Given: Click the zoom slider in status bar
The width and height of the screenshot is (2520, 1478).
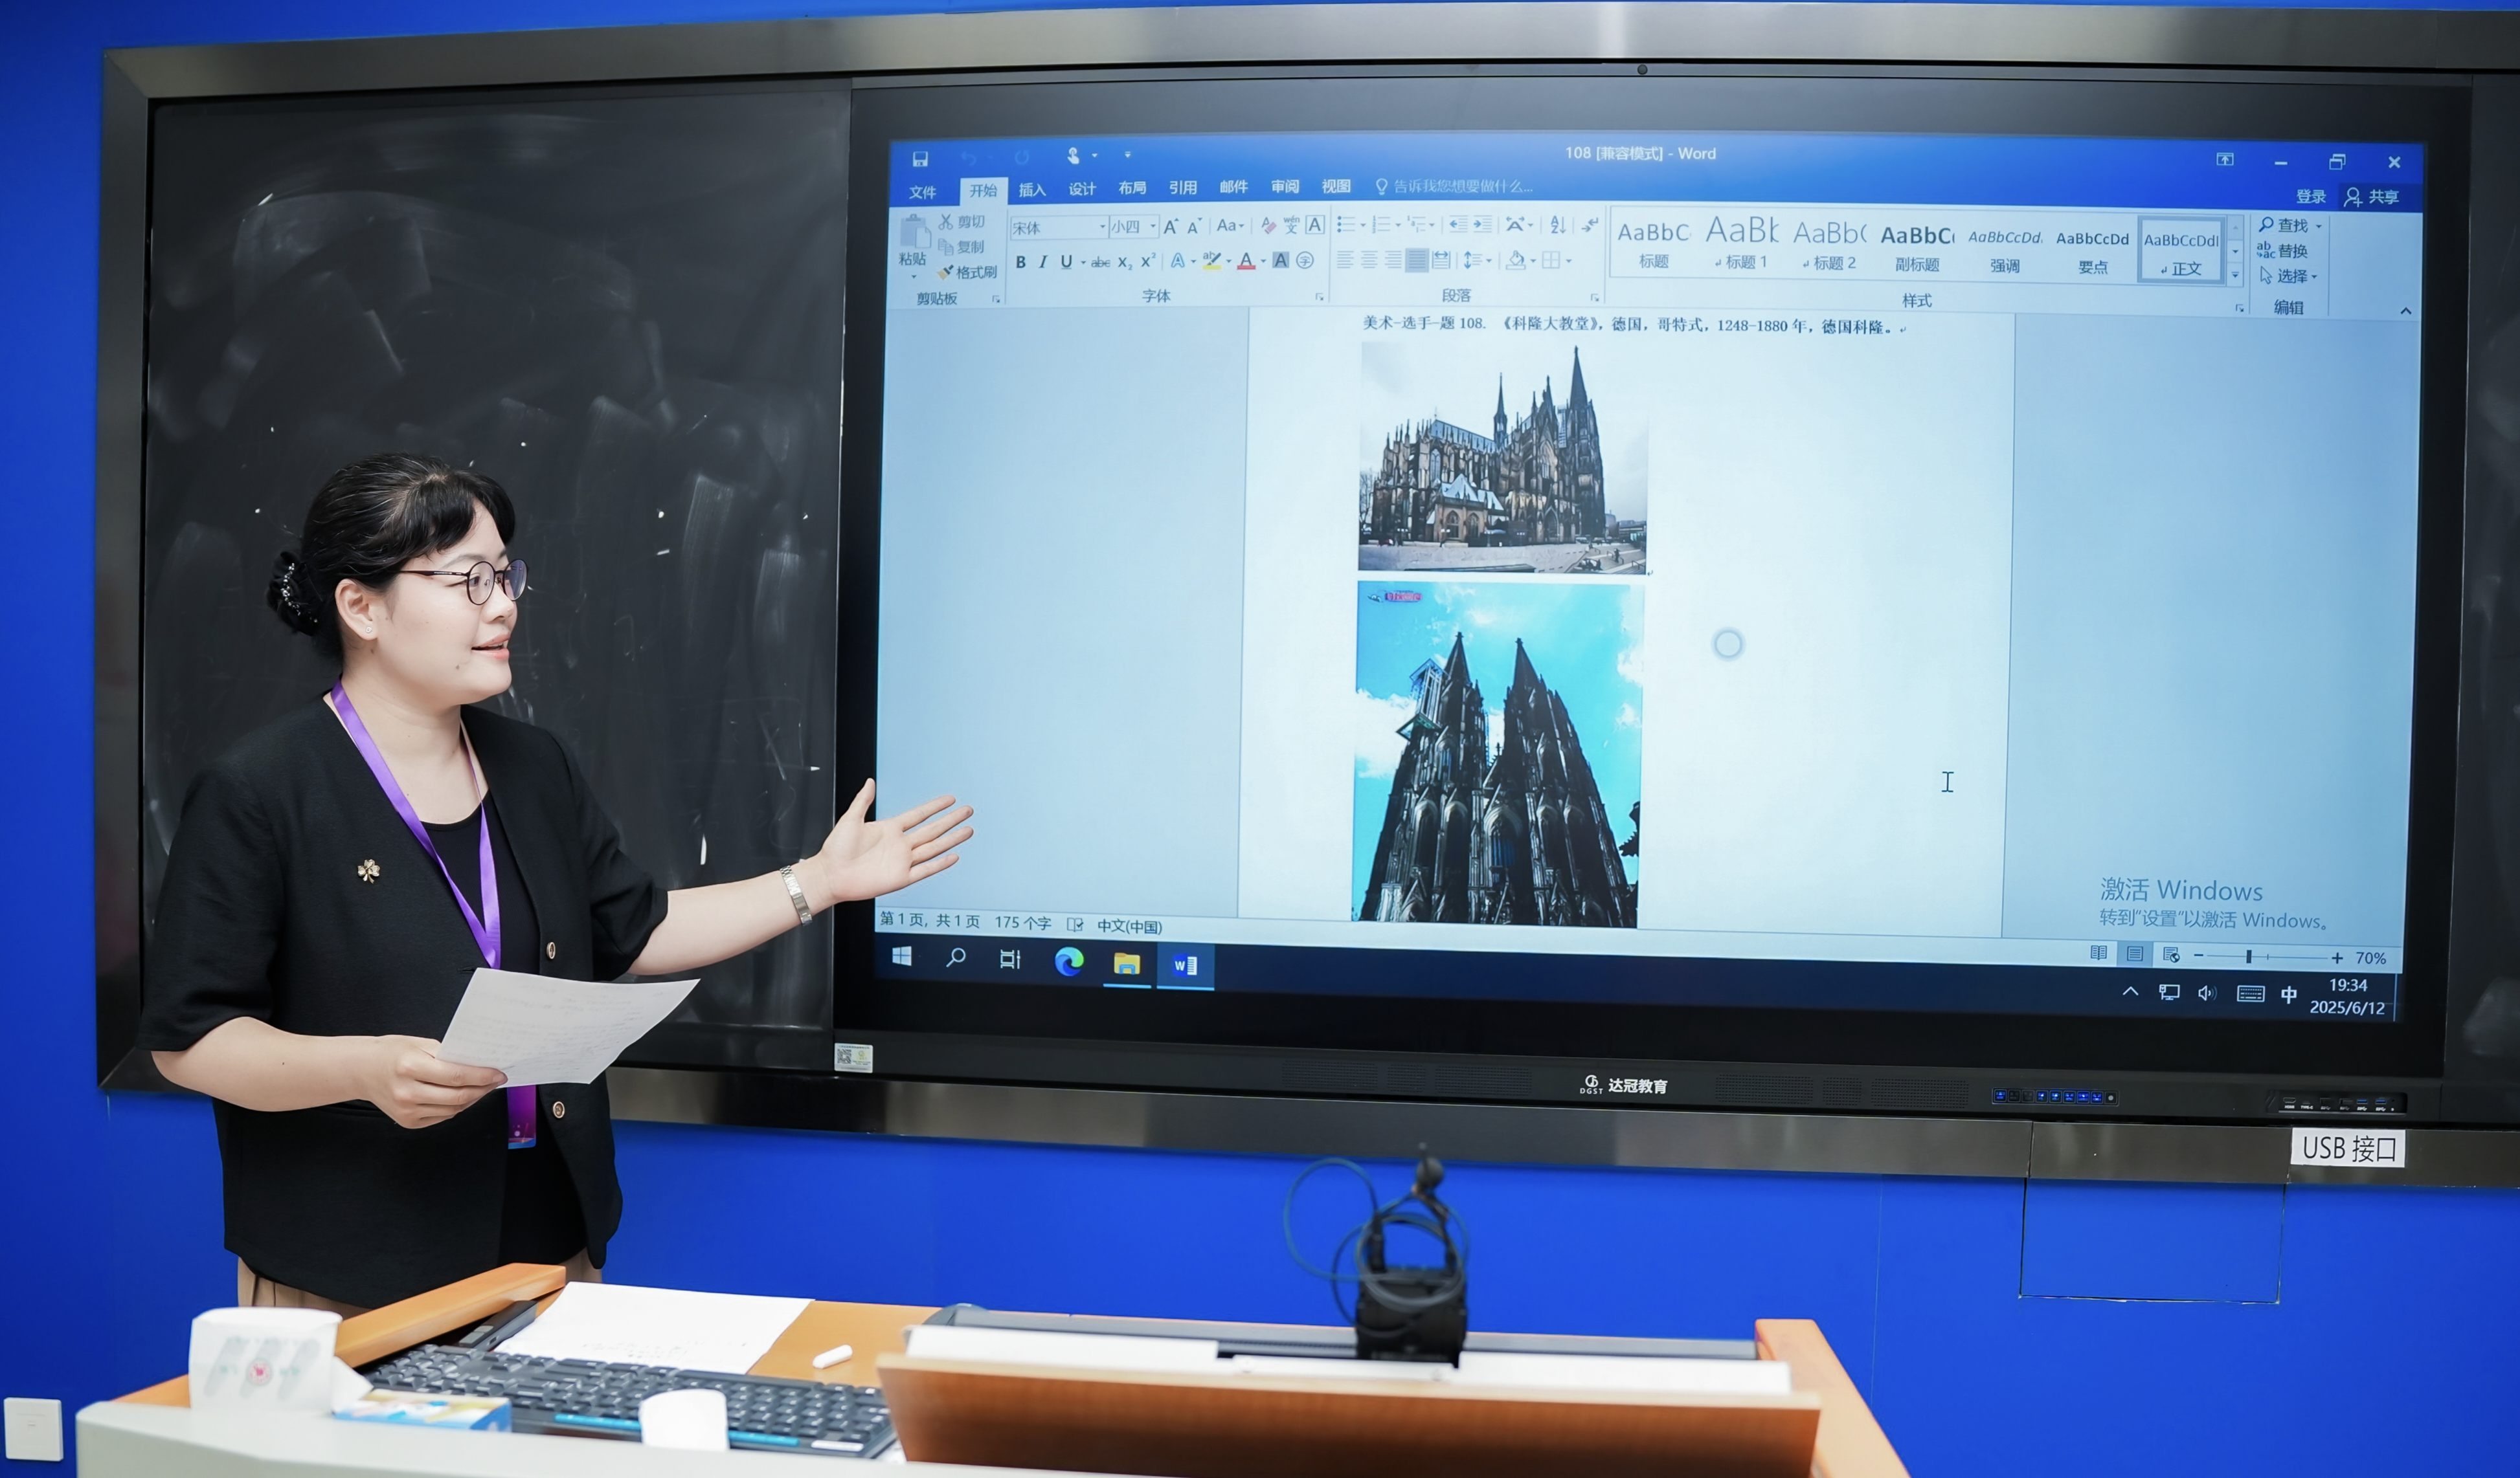Looking at the screenshot, I should click(2267, 956).
